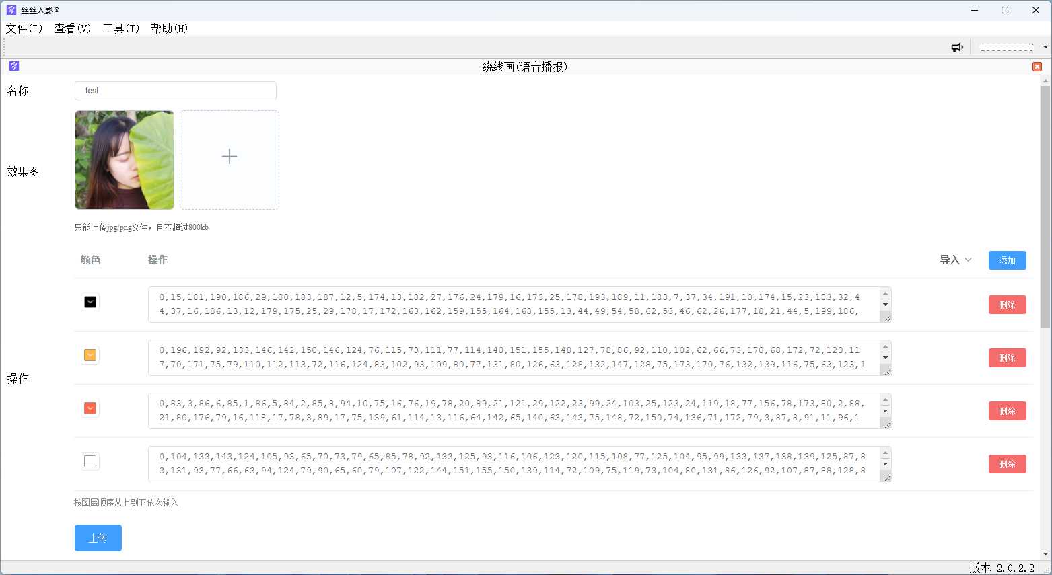Open the dashed toolbar combo box dropdown
Viewport: 1052px width, 575px height.
(1045, 47)
